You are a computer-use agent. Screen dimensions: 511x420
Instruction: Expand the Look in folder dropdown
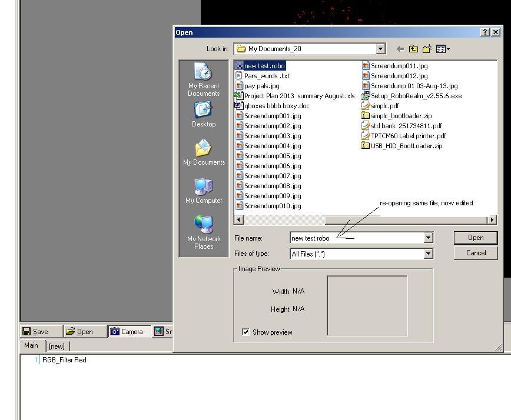pos(380,49)
